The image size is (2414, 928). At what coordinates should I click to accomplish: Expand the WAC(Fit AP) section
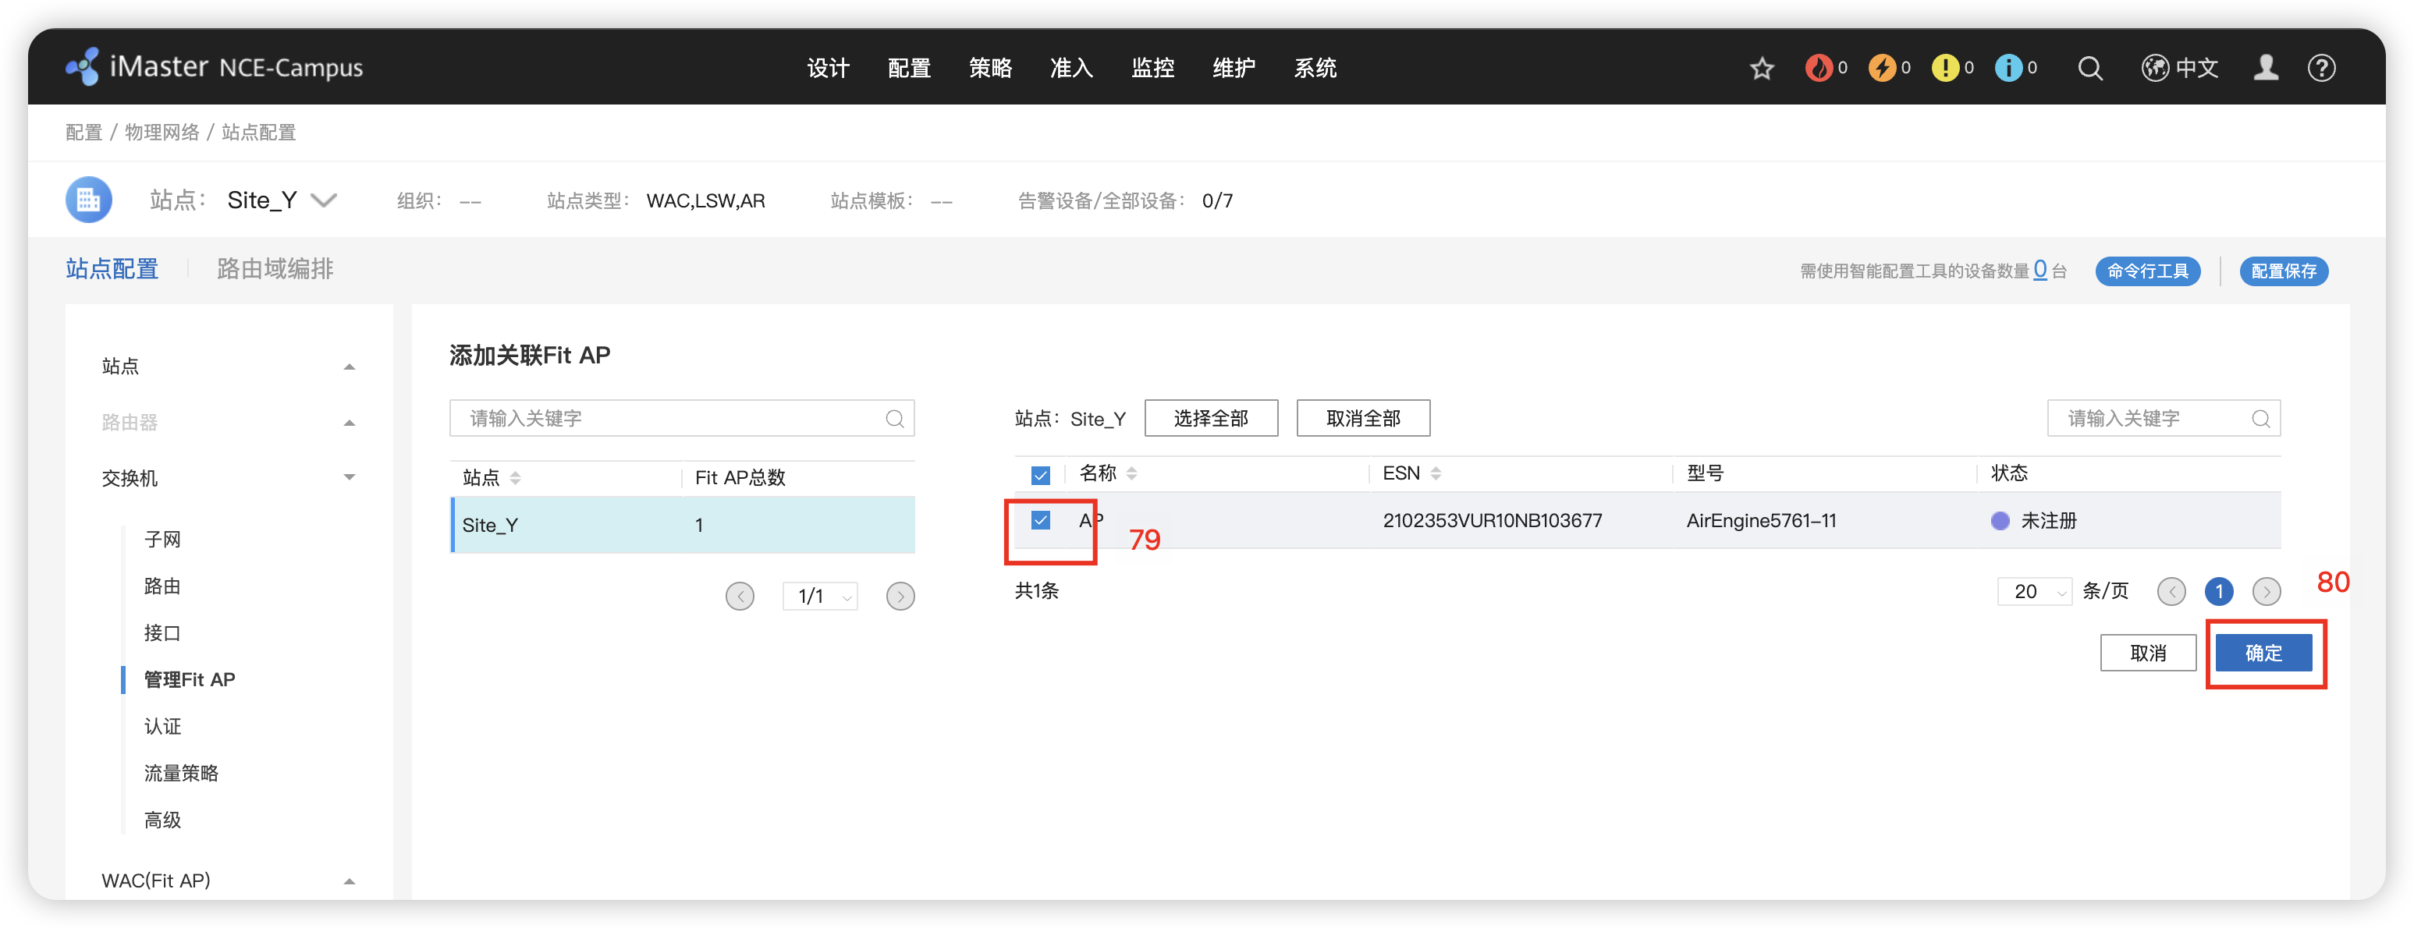tap(349, 881)
